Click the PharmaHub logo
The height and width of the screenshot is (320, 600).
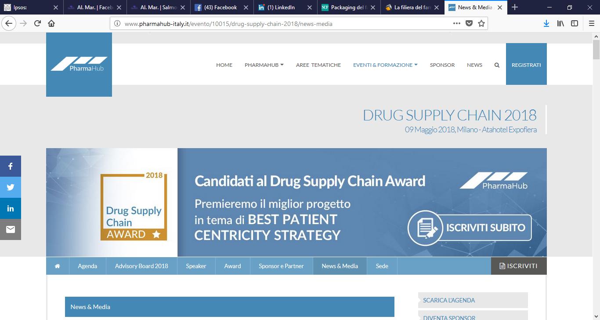79,65
